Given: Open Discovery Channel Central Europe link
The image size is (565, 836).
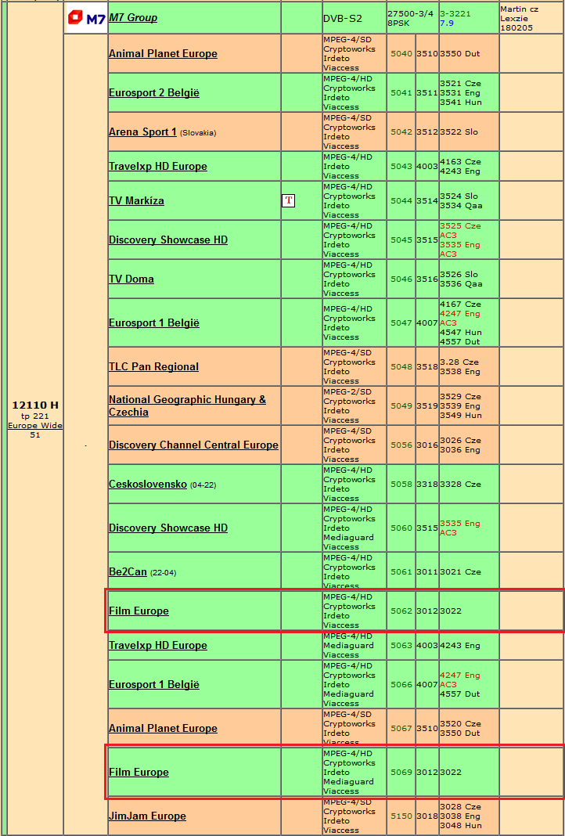Looking at the screenshot, I should (x=193, y=445).
